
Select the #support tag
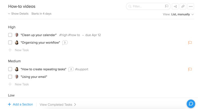click(82, 69)
